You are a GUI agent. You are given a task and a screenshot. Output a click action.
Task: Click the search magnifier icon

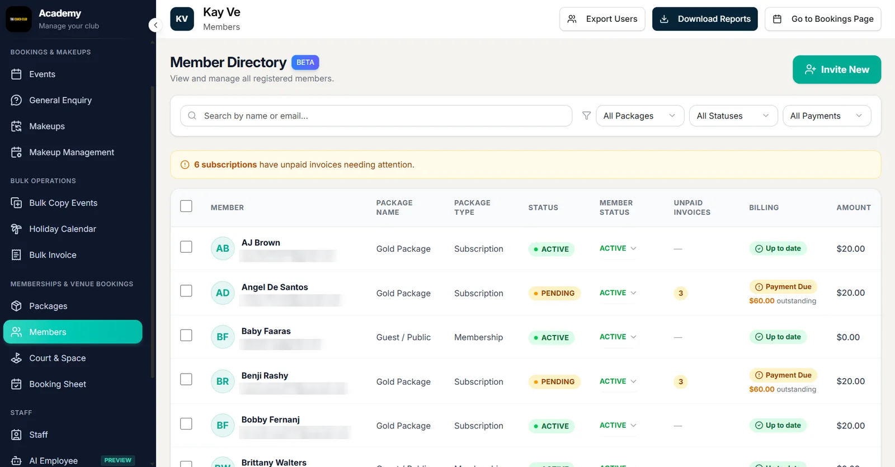(192, 116)
